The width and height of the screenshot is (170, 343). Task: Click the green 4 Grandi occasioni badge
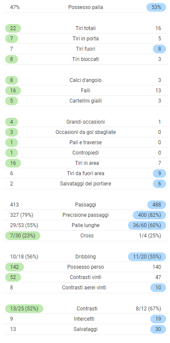12,121
